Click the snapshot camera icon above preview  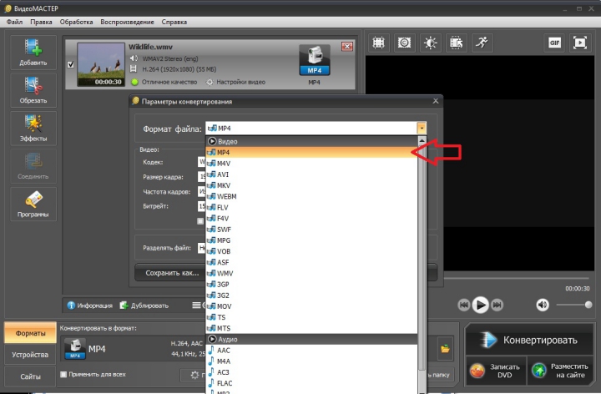(404, 43)
